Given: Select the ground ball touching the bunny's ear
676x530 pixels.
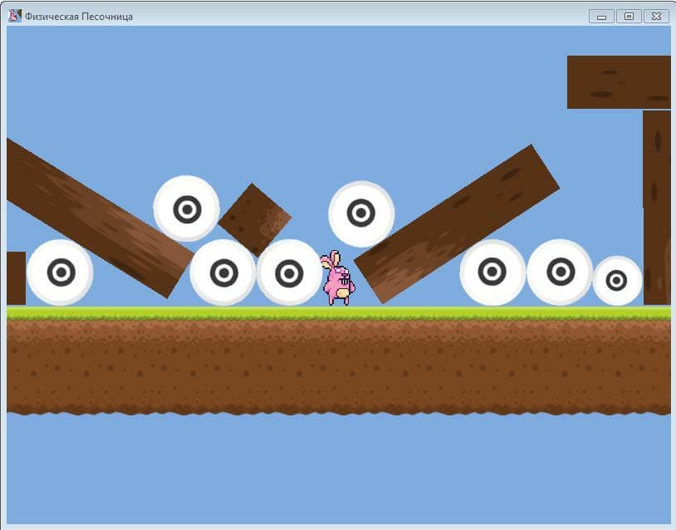Looking at the screenshot, I should pyautogui.click(x=290, y=272).
